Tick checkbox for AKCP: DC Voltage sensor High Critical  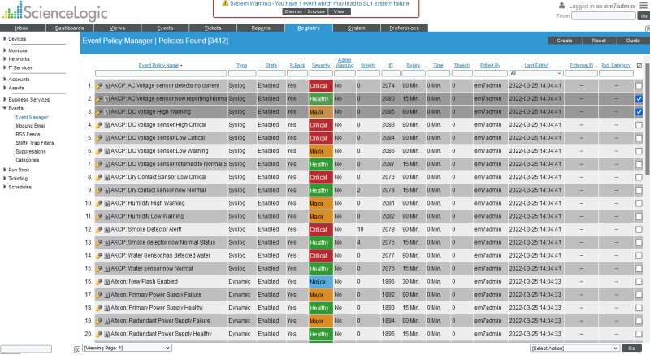click(x=639, y=125)
